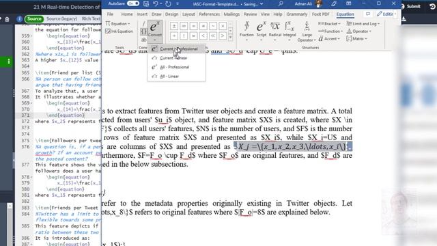
Task: Open the Matrix dropdown
Action: coord(356,39)
